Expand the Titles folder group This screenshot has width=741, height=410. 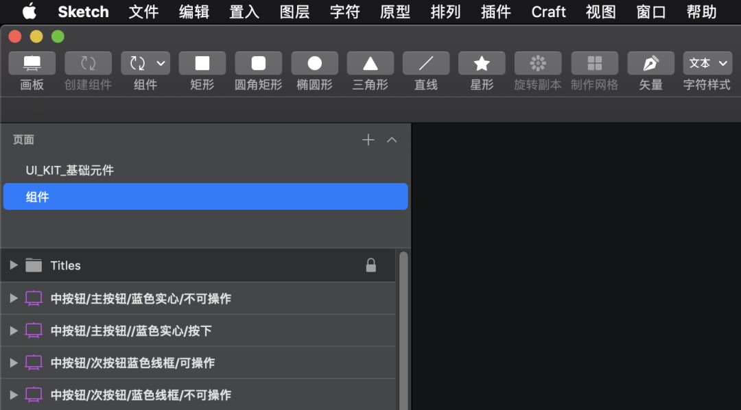coord(14,265)
